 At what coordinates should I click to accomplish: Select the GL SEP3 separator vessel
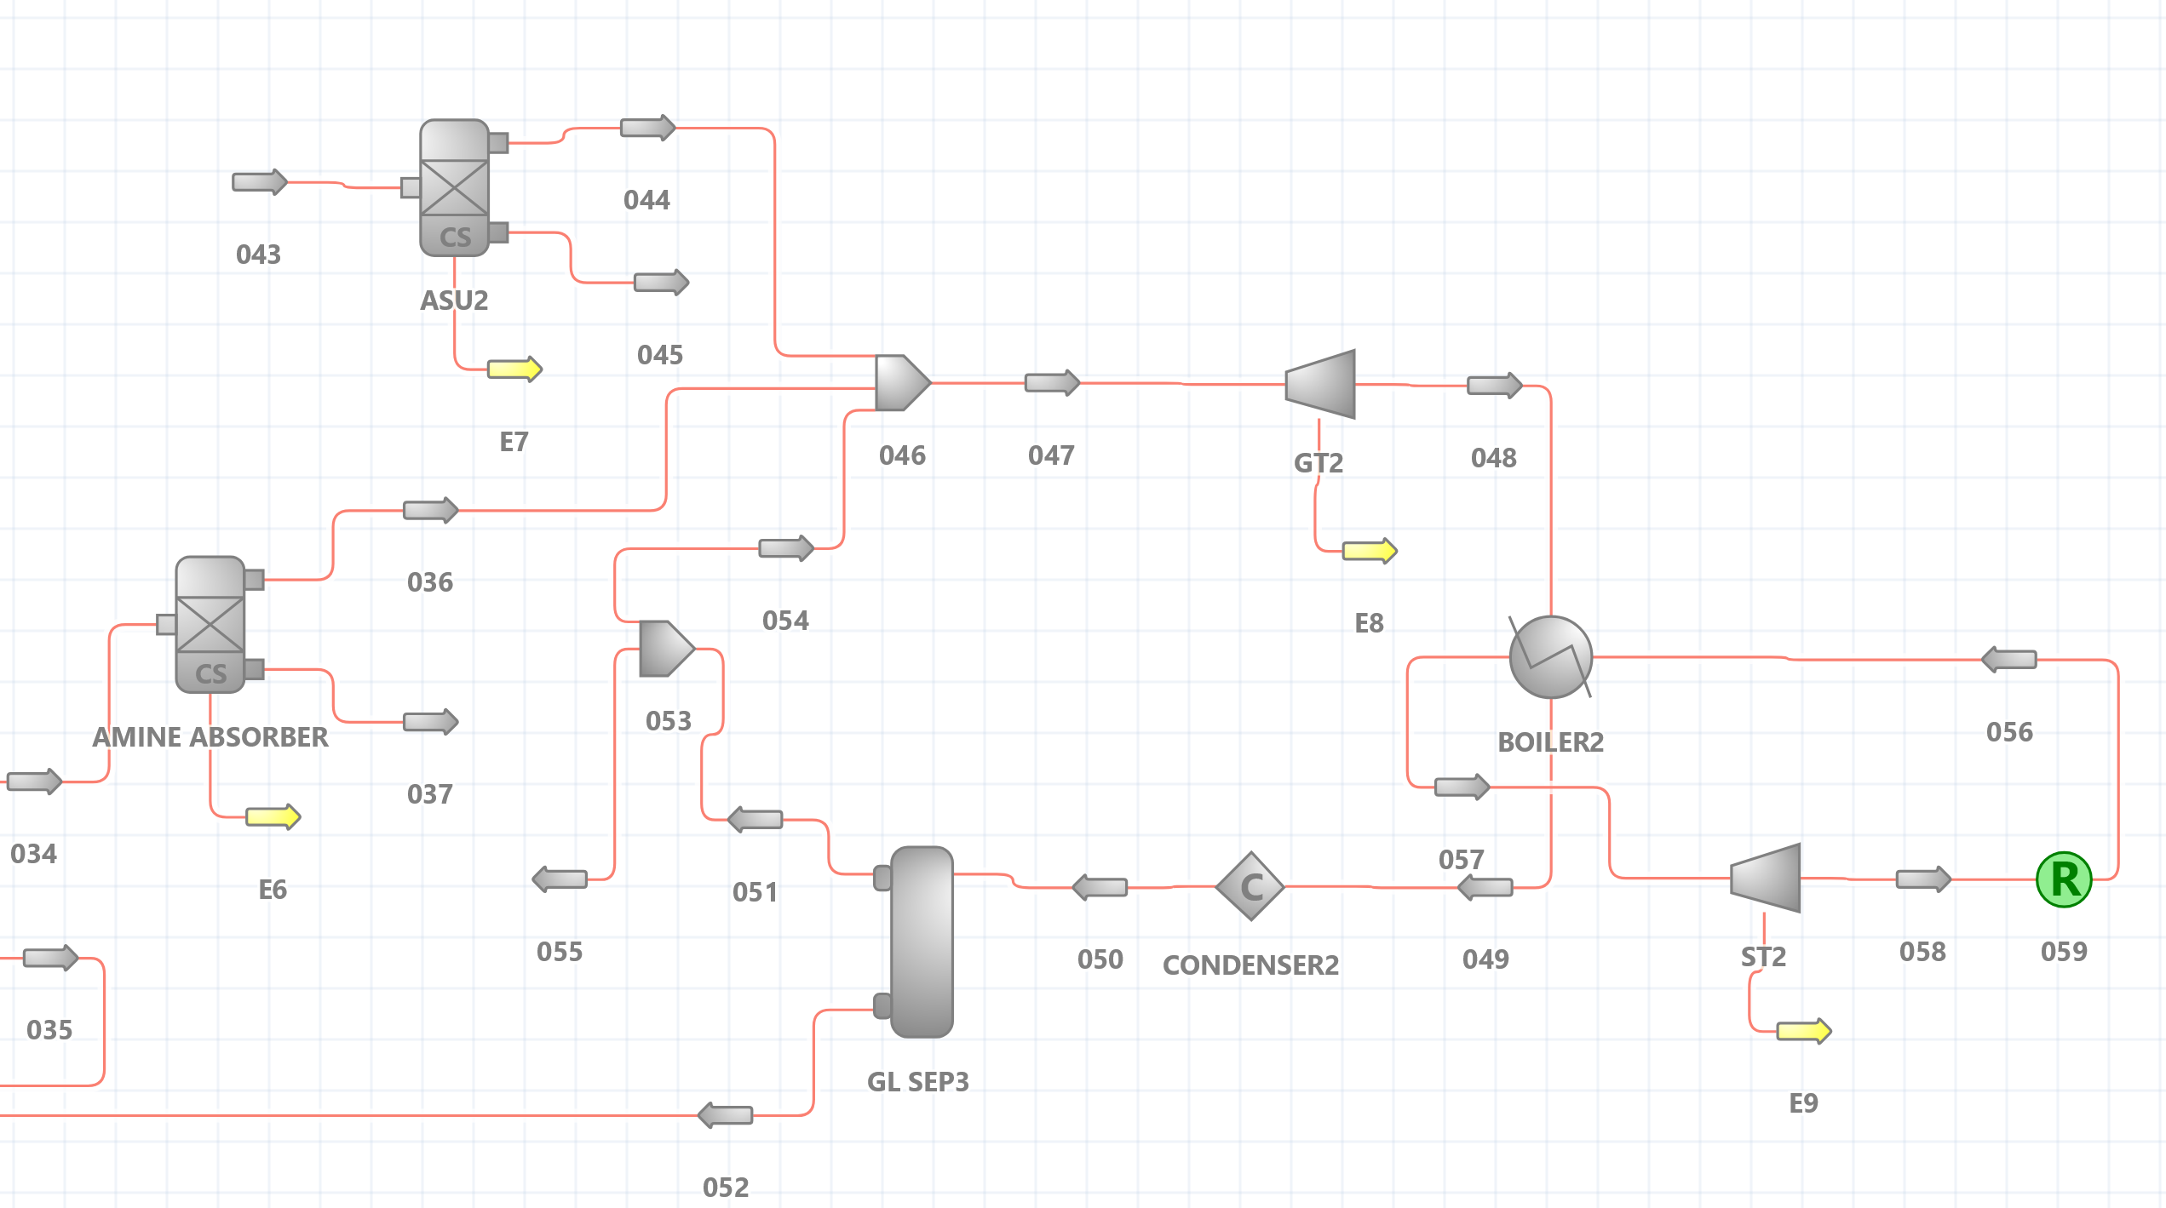(x=915, y=942)
